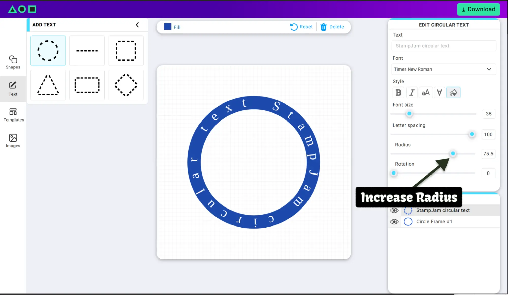Select the diamond text path shape
Screen dimensions: 508x295
pyautogui.click(x=126, y=85)
